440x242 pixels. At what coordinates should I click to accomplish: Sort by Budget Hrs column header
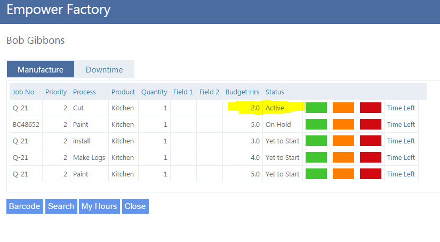pyautogui.click(x=242, y=92)
